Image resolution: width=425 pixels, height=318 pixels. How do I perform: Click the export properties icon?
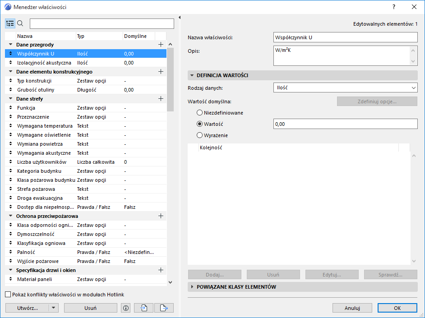coord(164,308)
